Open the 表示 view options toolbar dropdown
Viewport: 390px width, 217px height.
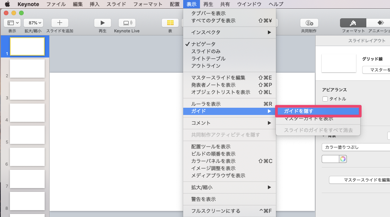point(12,23)
